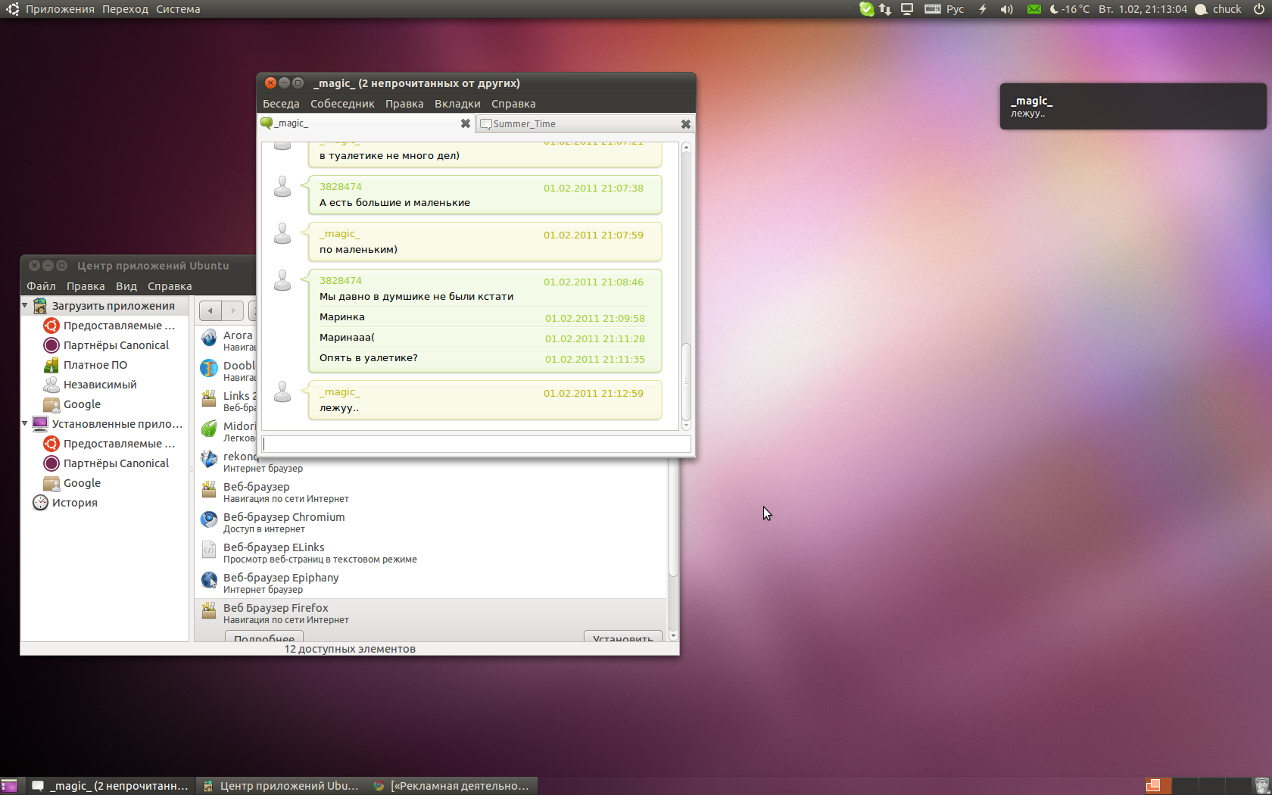Select the Веб-браузер entry icon

pyautogui.click(x=209, y=490)
